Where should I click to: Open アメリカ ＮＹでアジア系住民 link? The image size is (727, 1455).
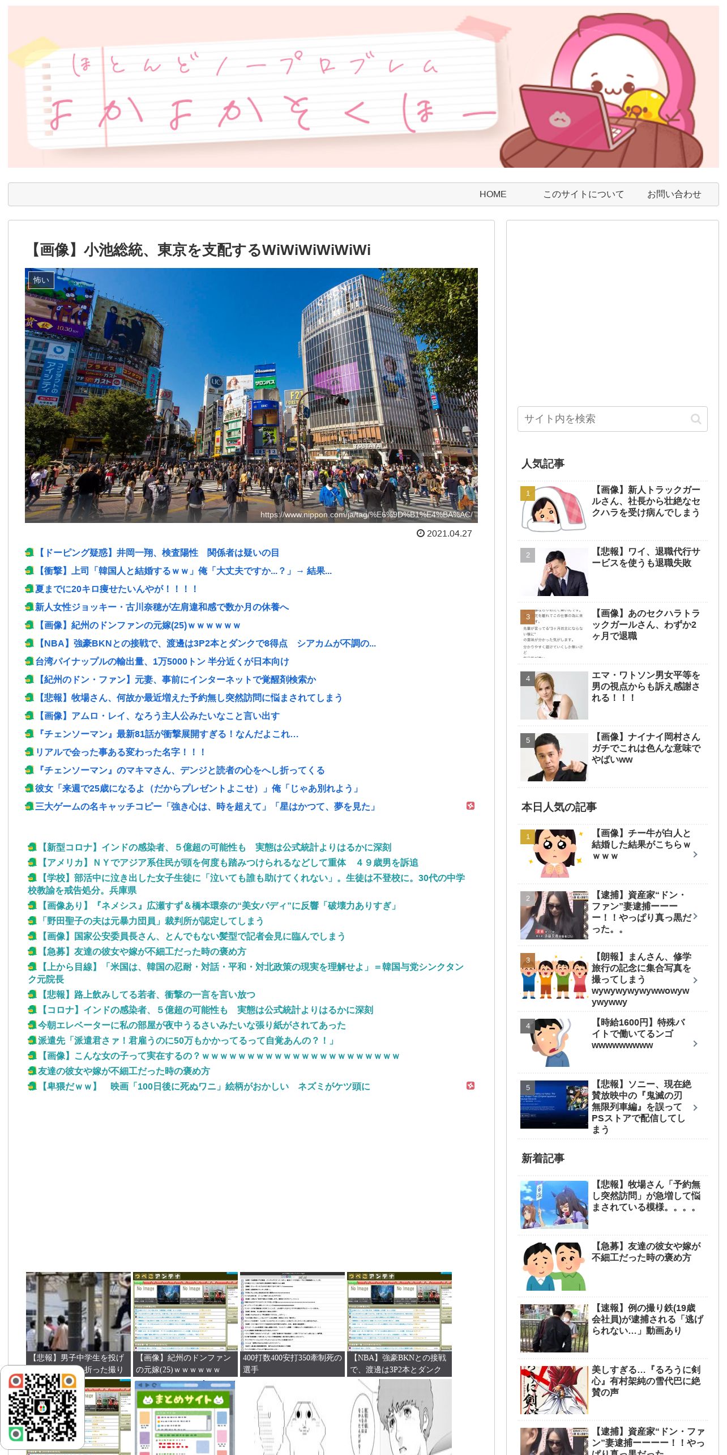click(228, 862)
